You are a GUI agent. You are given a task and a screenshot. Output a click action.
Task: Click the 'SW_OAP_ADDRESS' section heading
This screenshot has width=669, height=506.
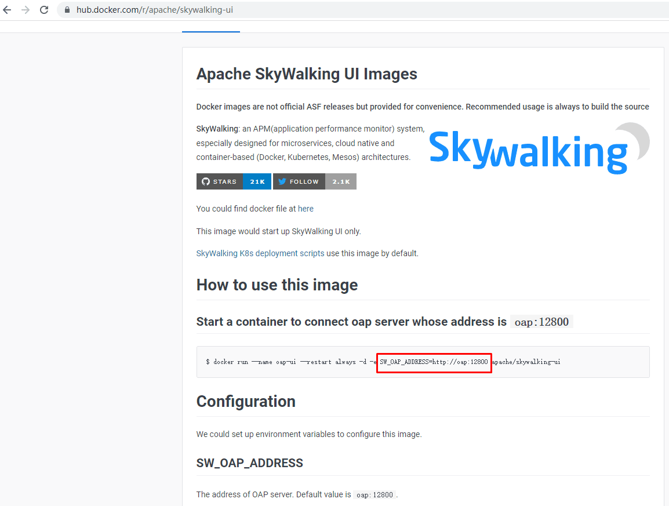[x=250, y=463]
